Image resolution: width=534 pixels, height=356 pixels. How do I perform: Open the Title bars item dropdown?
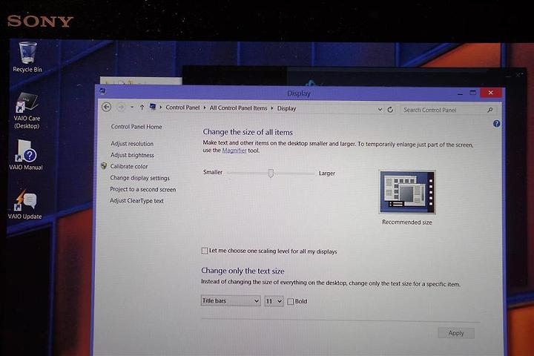pos(231,301)
